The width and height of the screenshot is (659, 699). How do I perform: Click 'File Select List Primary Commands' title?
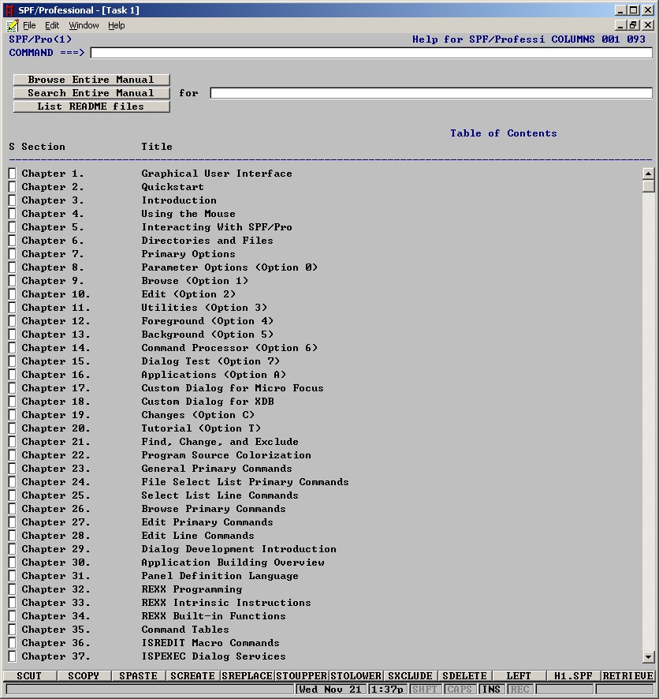pos(245,482)
